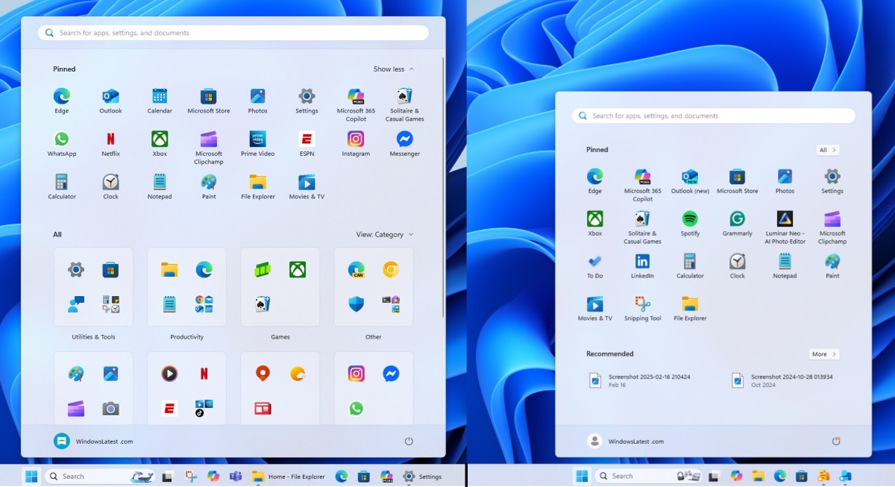Viewport: 895px width, 487px height.
Task: Launch LinkedIn from the right Start menu
Action: (x=642, y=266)
